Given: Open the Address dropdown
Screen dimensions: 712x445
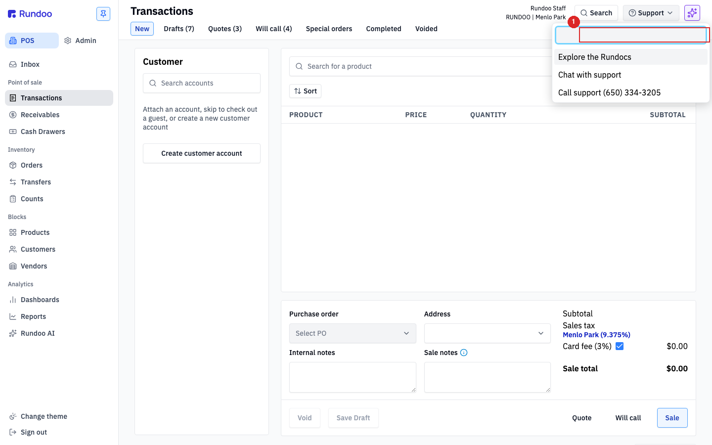Looking at the screenshot, I should [x=488, y=333].
